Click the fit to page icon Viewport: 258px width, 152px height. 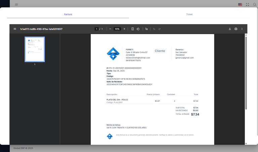click(132, 29)
